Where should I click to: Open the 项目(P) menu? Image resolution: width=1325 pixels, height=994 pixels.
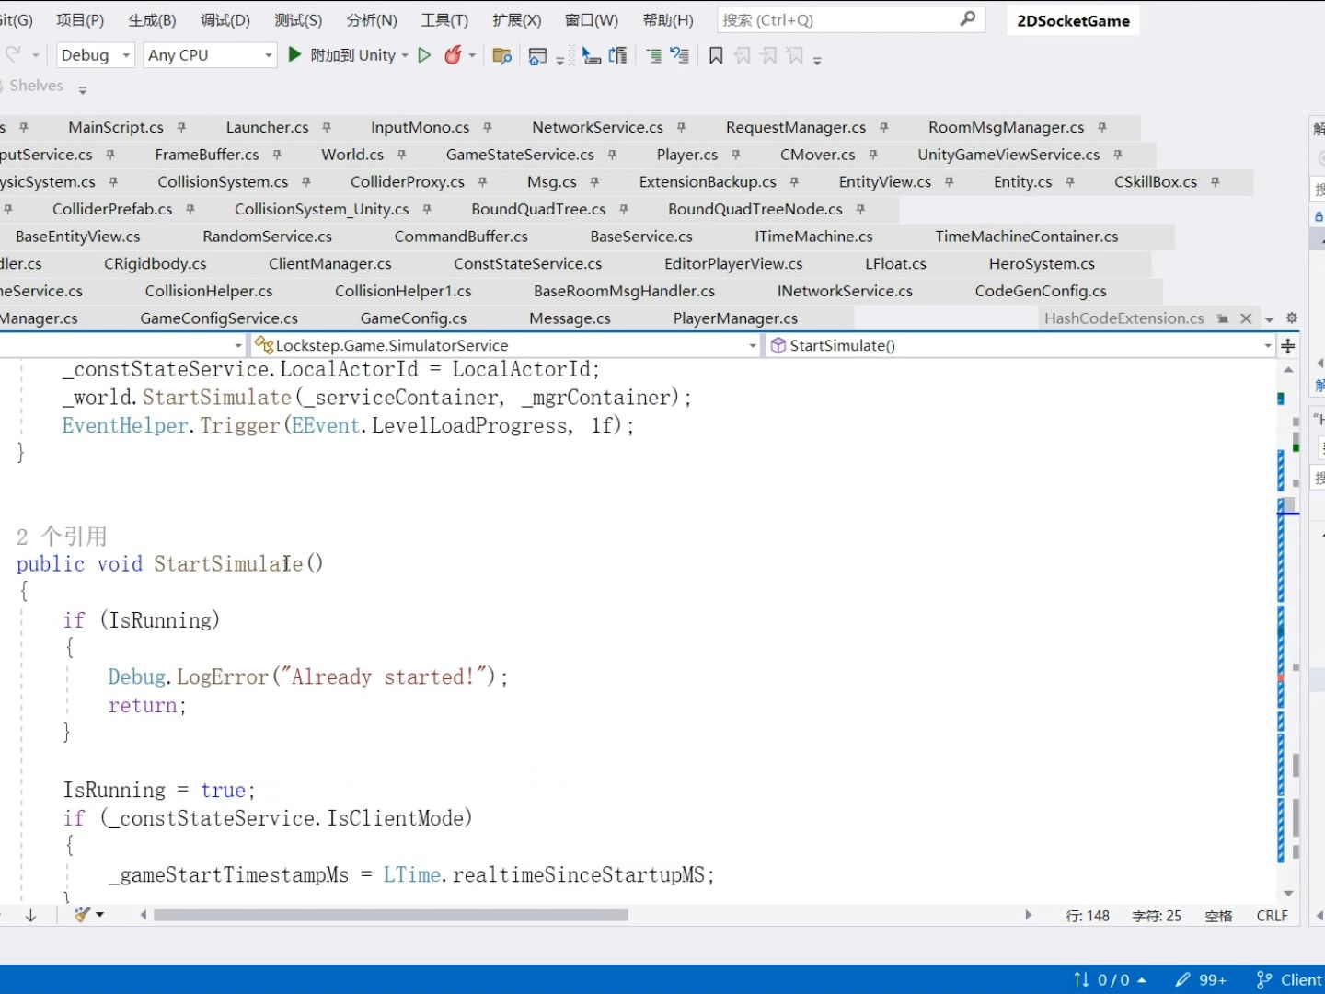(80, 20)
